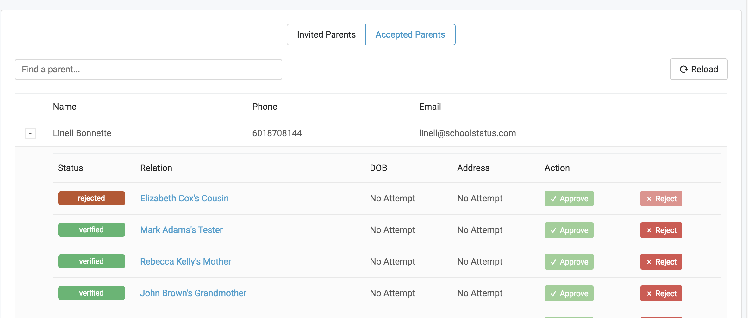This screenshot has width=748, height=318.
Task: Approve Elizabeth Cox's Cousin relation
Action: [x=569, y=199]
